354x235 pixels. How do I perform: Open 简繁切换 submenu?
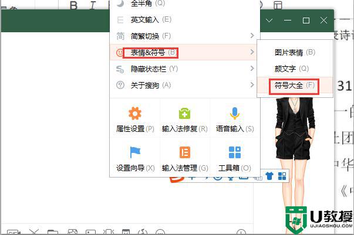[x=185, y=36]
